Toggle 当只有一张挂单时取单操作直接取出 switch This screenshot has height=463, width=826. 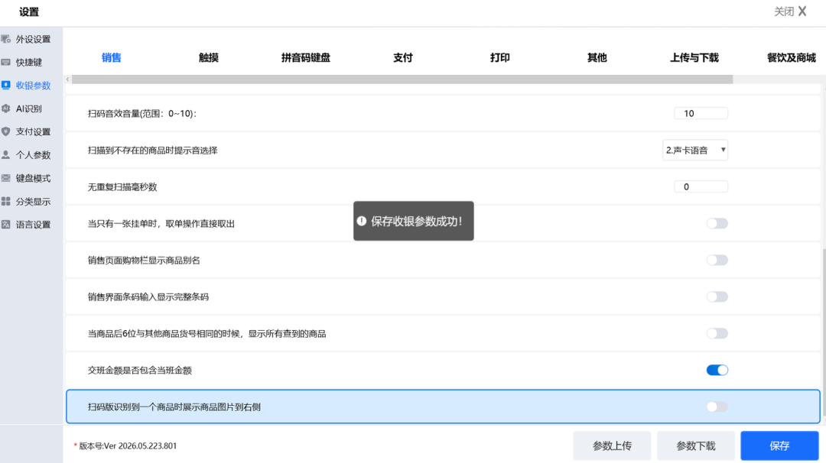(x=717, y=224)
